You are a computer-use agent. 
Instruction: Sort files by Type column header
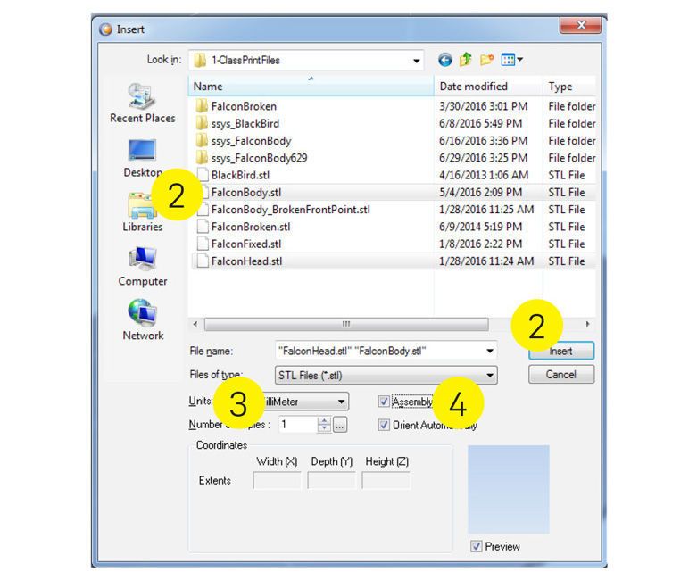pos(569,87)
